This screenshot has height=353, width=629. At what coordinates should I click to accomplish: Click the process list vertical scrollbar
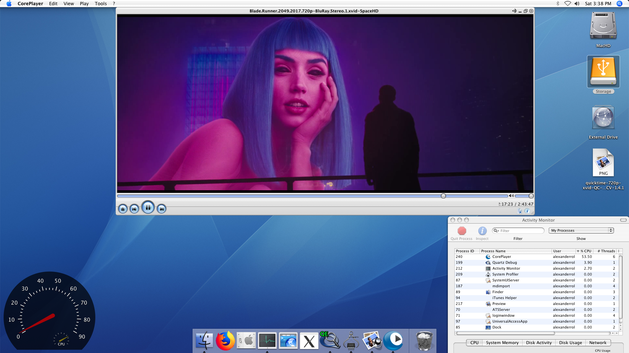(620, 288)
